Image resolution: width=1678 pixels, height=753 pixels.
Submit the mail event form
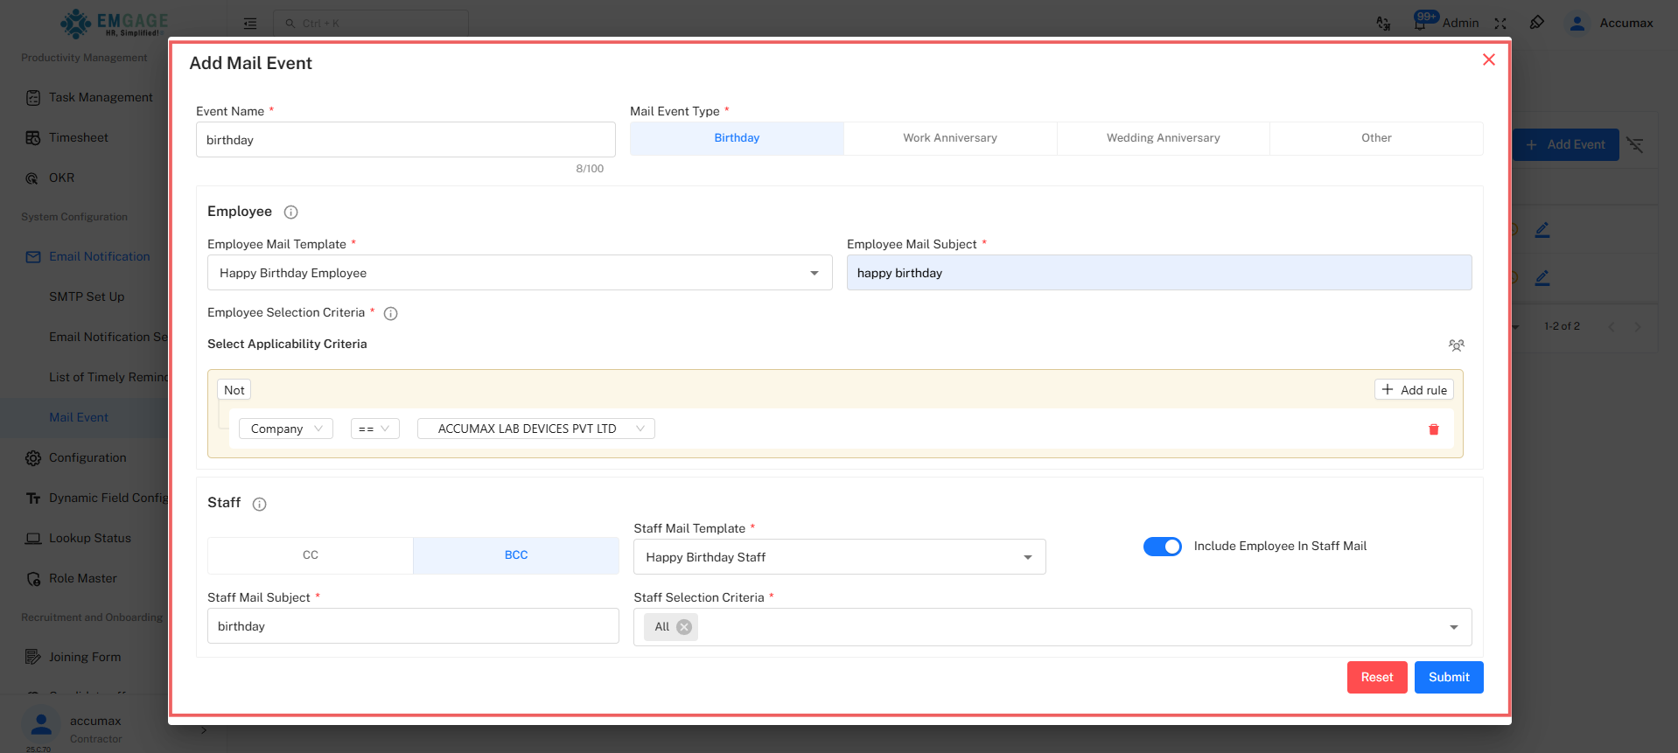pos(1449,678)
